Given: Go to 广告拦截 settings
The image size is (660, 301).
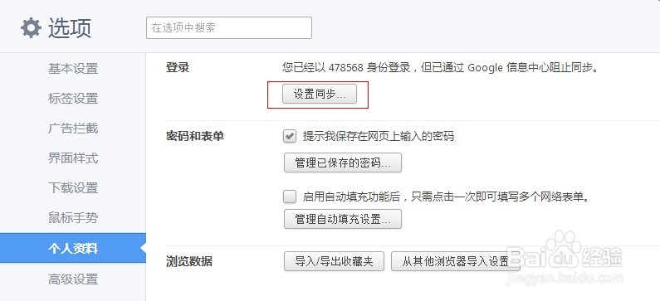Looking at the screenshot, I should pyautogui.click(x=73, y=129).
